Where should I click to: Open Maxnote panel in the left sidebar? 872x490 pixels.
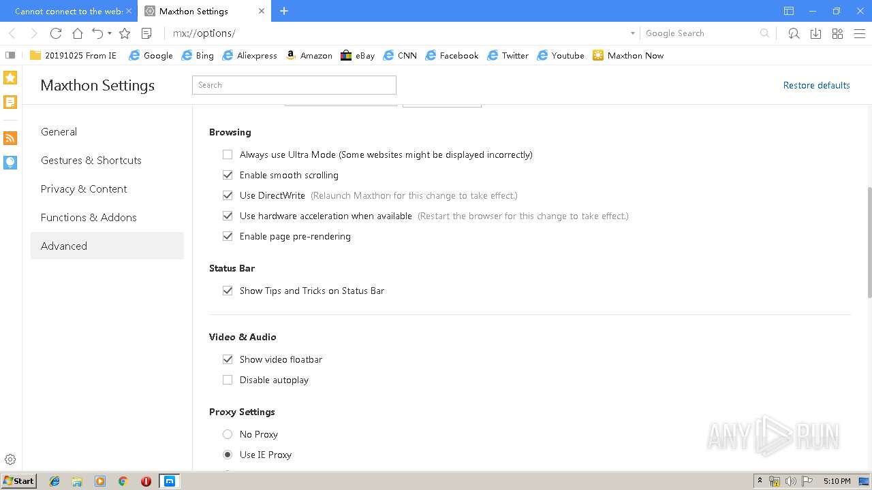10,102
